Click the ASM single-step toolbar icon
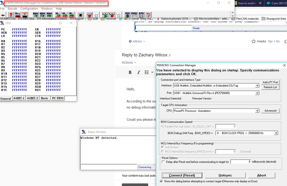This screenshot has height=186, width=287. [x=36, y=15]
